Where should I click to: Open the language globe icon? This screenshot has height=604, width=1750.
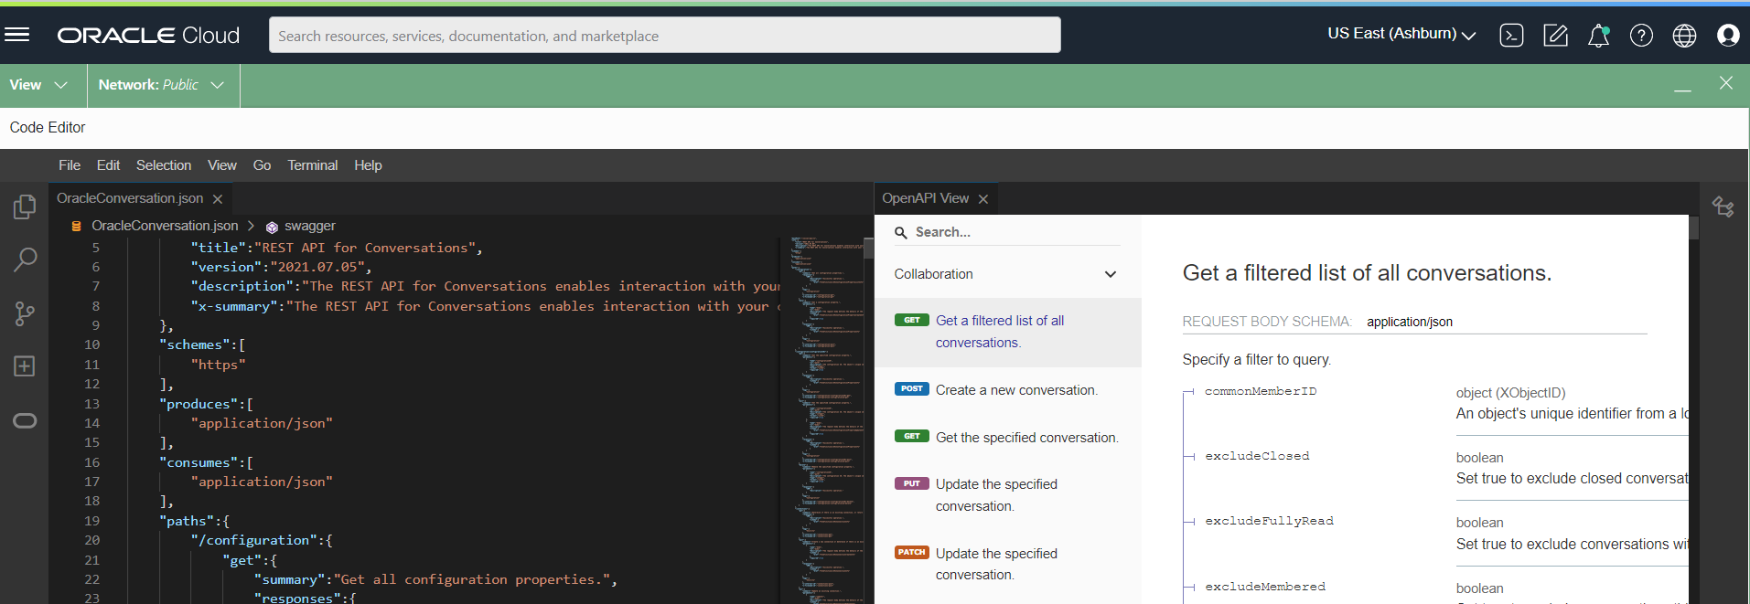(x=1684, y=36)
